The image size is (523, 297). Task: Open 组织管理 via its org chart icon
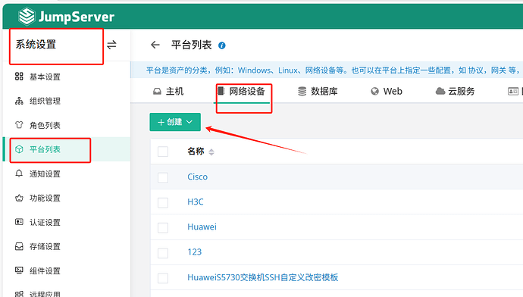point(19,101)
